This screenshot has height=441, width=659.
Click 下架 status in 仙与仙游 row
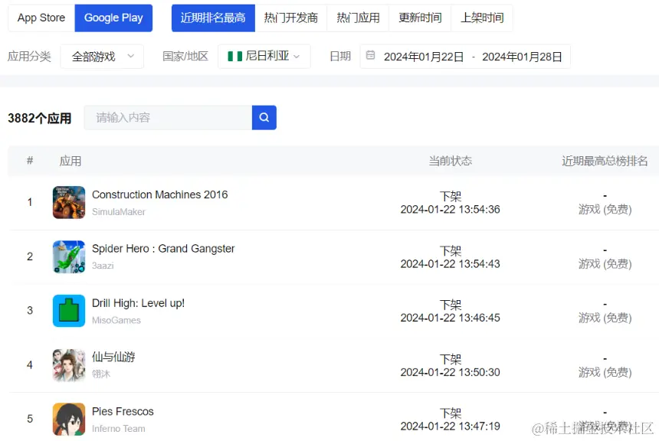tap(450, 359)
